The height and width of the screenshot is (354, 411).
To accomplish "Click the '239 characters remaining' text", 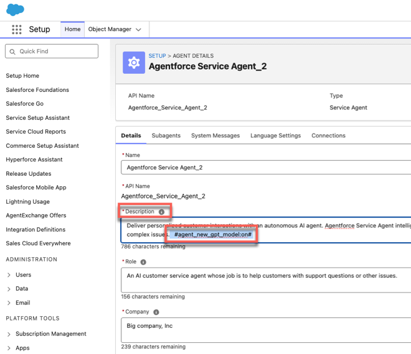I will coord(153,347).
